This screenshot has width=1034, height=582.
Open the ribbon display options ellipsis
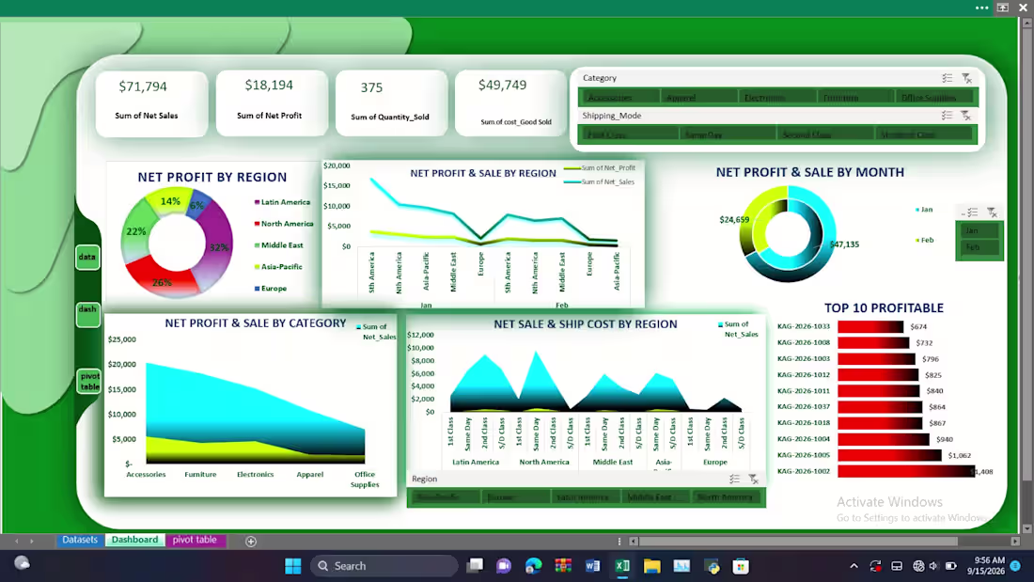pos(982,8)
